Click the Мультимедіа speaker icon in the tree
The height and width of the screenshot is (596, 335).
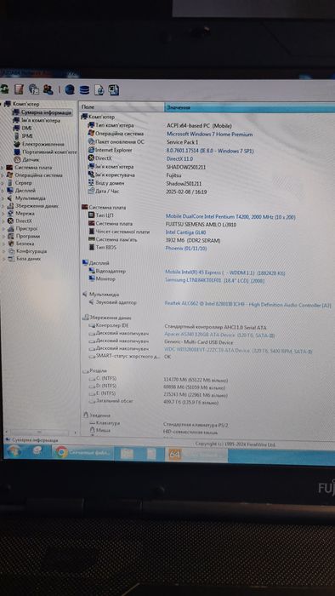[x=10, y=198]
